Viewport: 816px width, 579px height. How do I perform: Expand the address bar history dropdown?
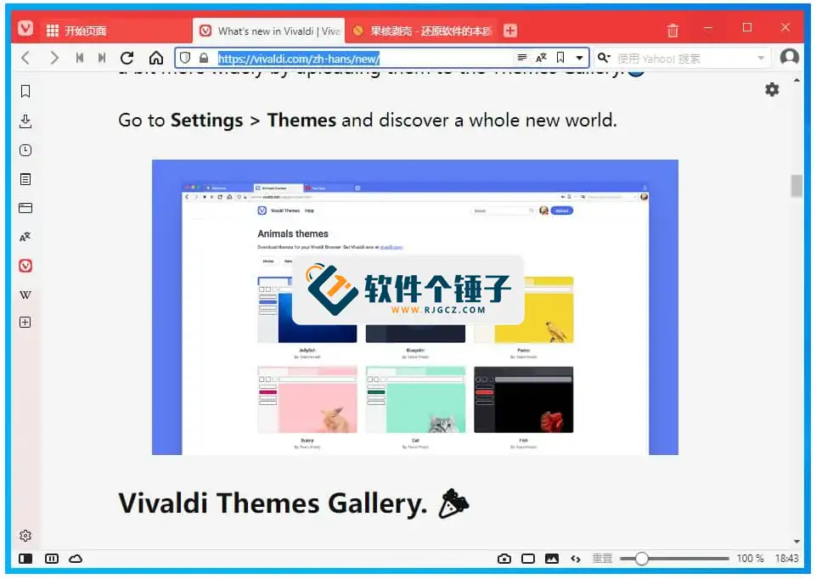pos(579,59)
